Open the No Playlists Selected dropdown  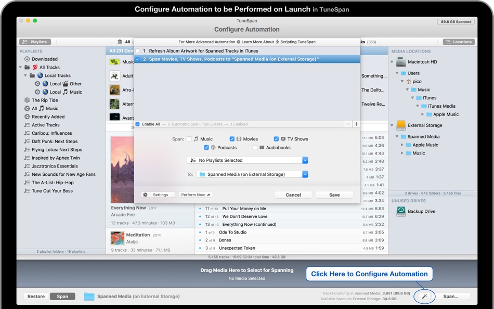click(249, 160)
